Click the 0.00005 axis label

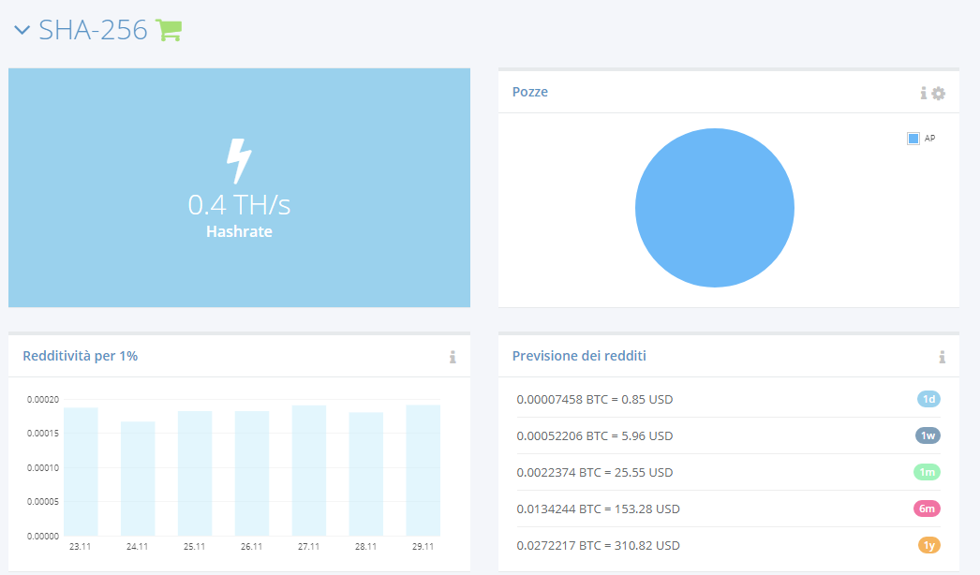click(x=43, y=501)
